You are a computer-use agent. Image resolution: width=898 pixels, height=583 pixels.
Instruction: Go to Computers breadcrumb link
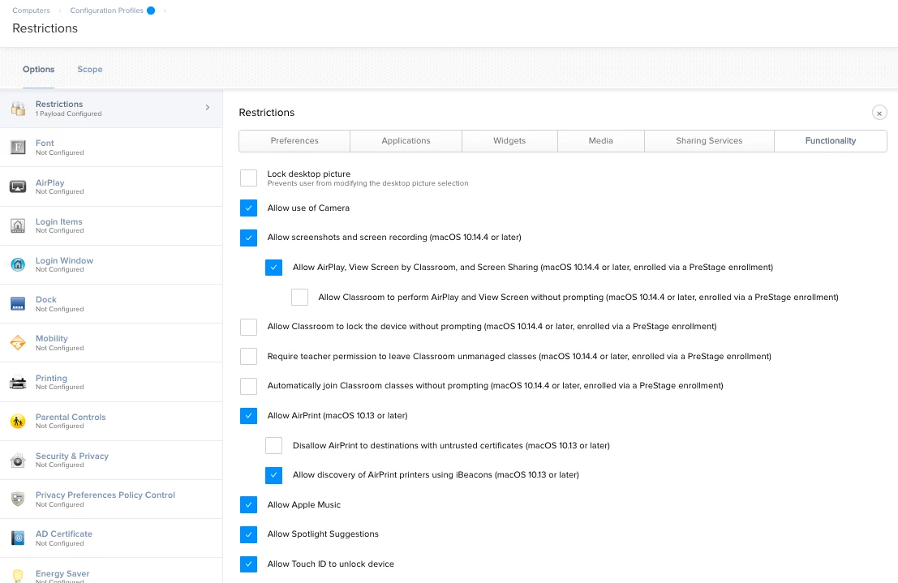point(31,11)
